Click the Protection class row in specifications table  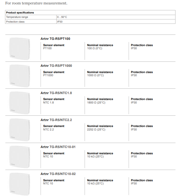(x=90, y=22)
